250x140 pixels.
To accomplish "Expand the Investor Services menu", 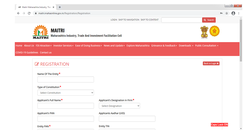I will pos(63,46).
